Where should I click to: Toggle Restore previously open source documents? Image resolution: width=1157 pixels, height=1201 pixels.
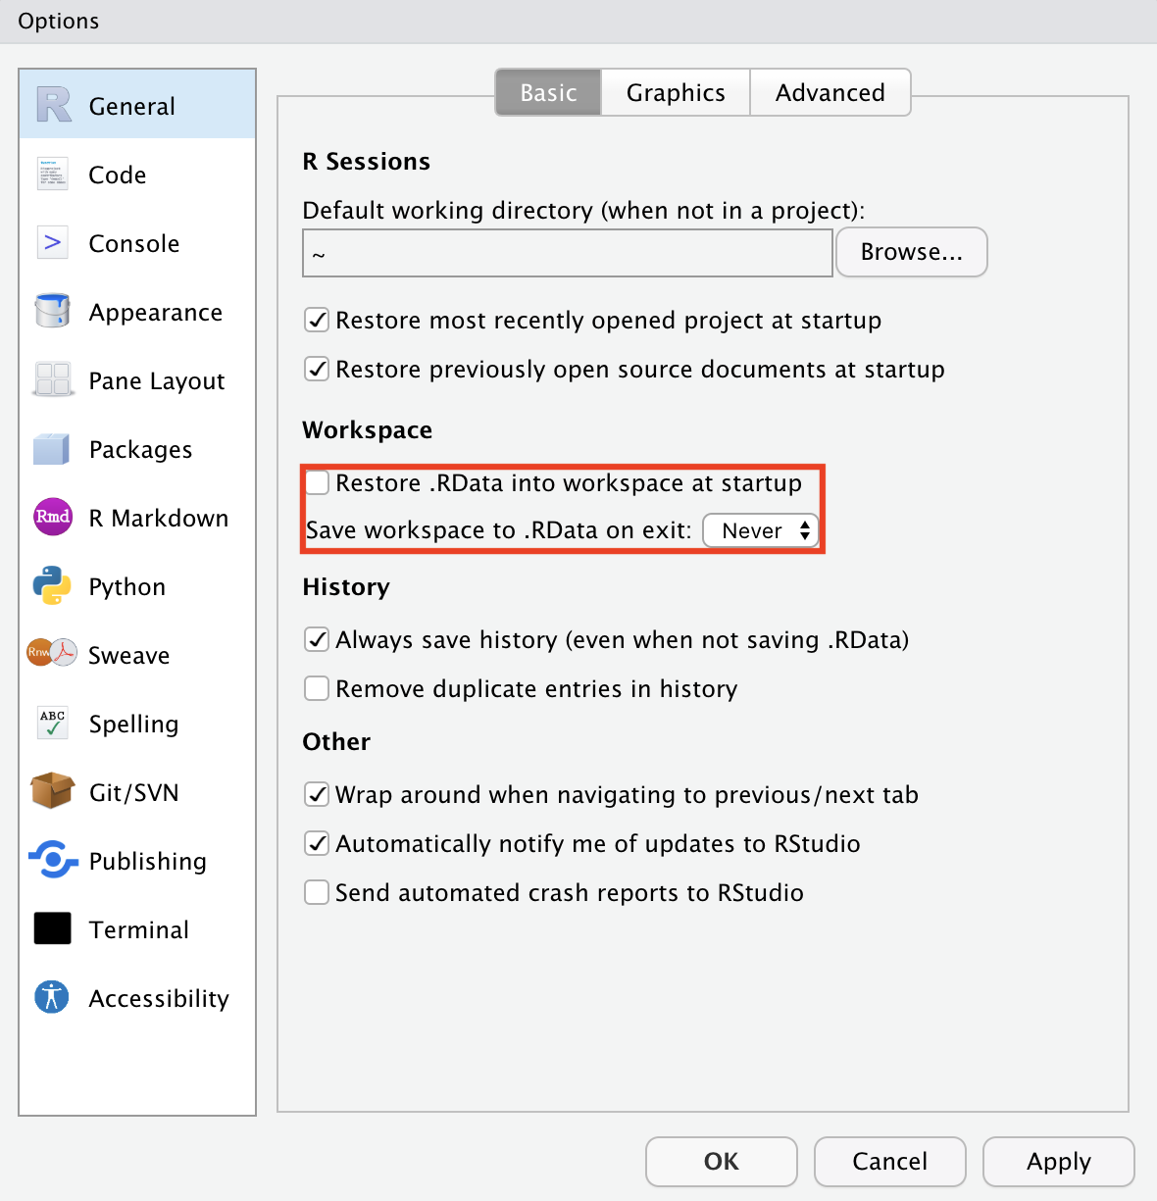[x=317, y=370]
